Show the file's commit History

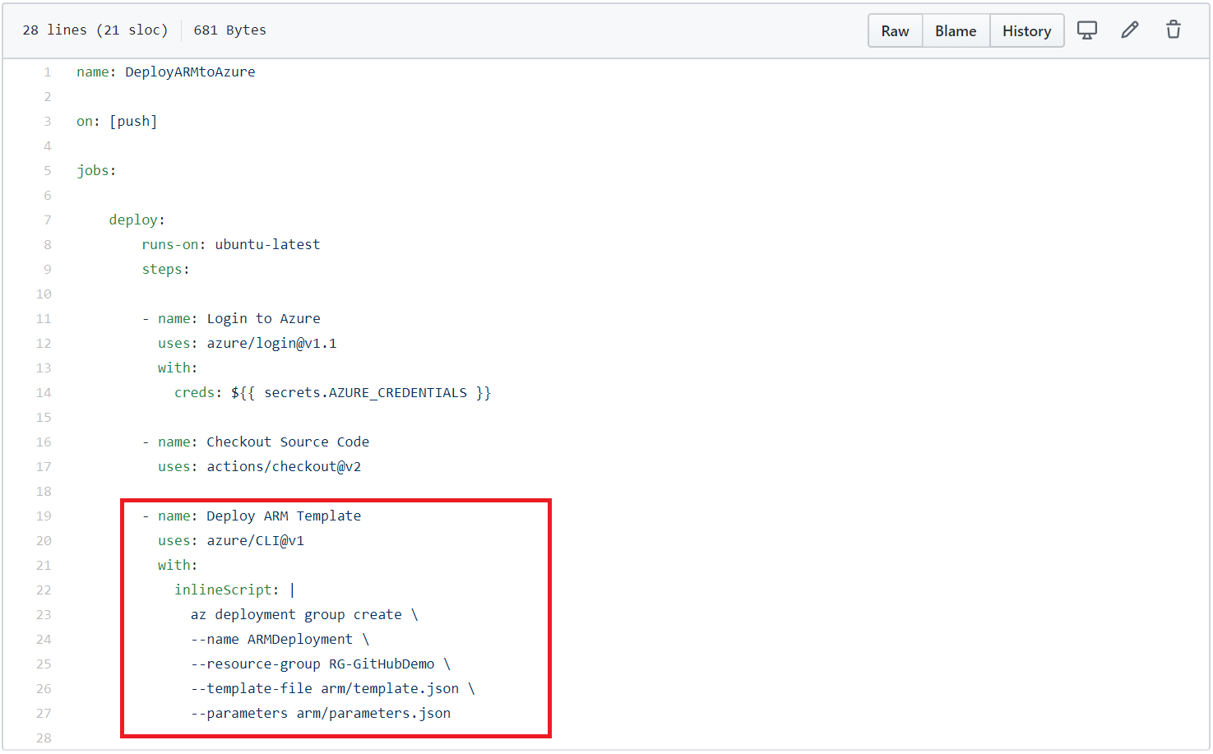click(1026, 30)
